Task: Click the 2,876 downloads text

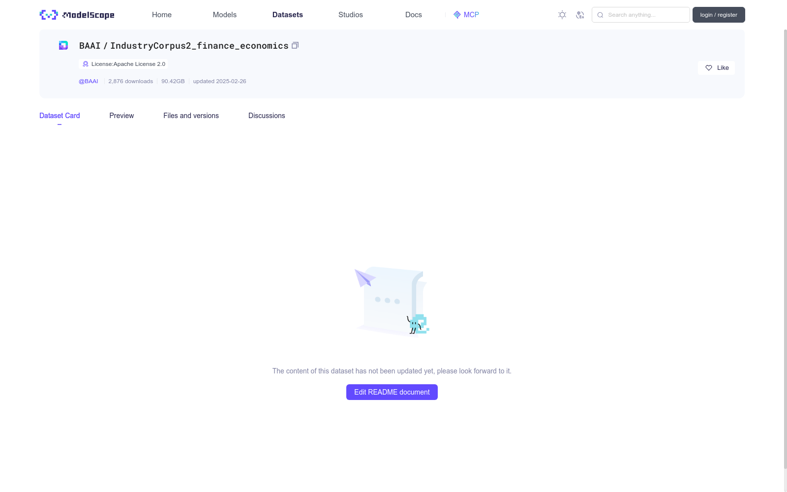Action: (131, 81)
